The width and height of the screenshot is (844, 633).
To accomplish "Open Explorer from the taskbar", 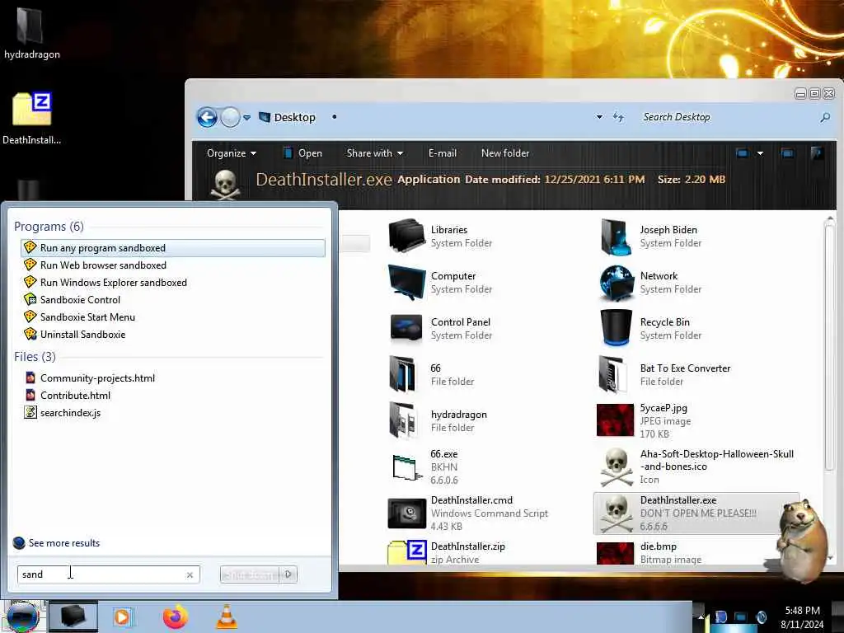I will click(73, 617).
